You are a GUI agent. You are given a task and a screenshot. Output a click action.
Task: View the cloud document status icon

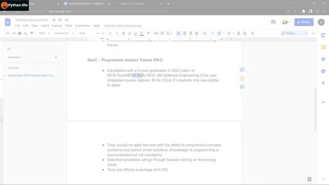click(x=66, y=20)
